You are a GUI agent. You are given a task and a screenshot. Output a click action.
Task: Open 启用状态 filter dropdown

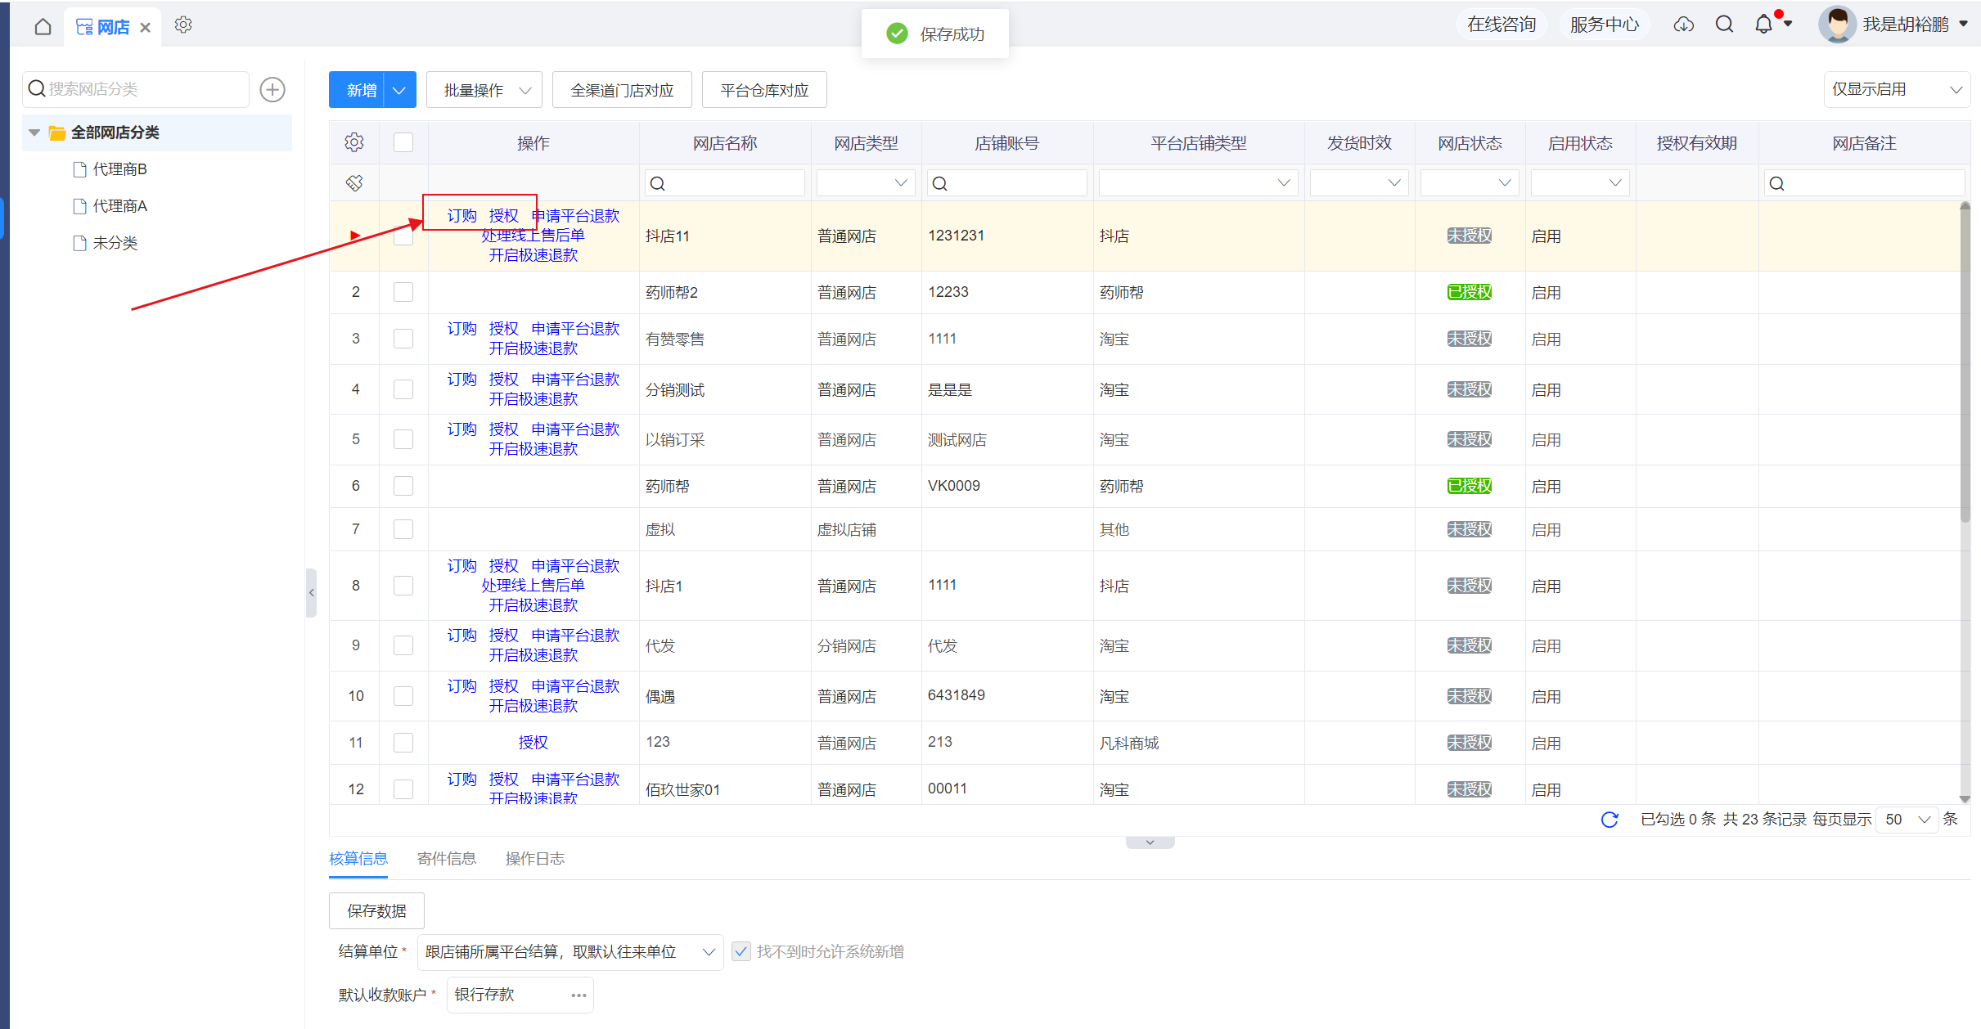(x=1580, y=183)
